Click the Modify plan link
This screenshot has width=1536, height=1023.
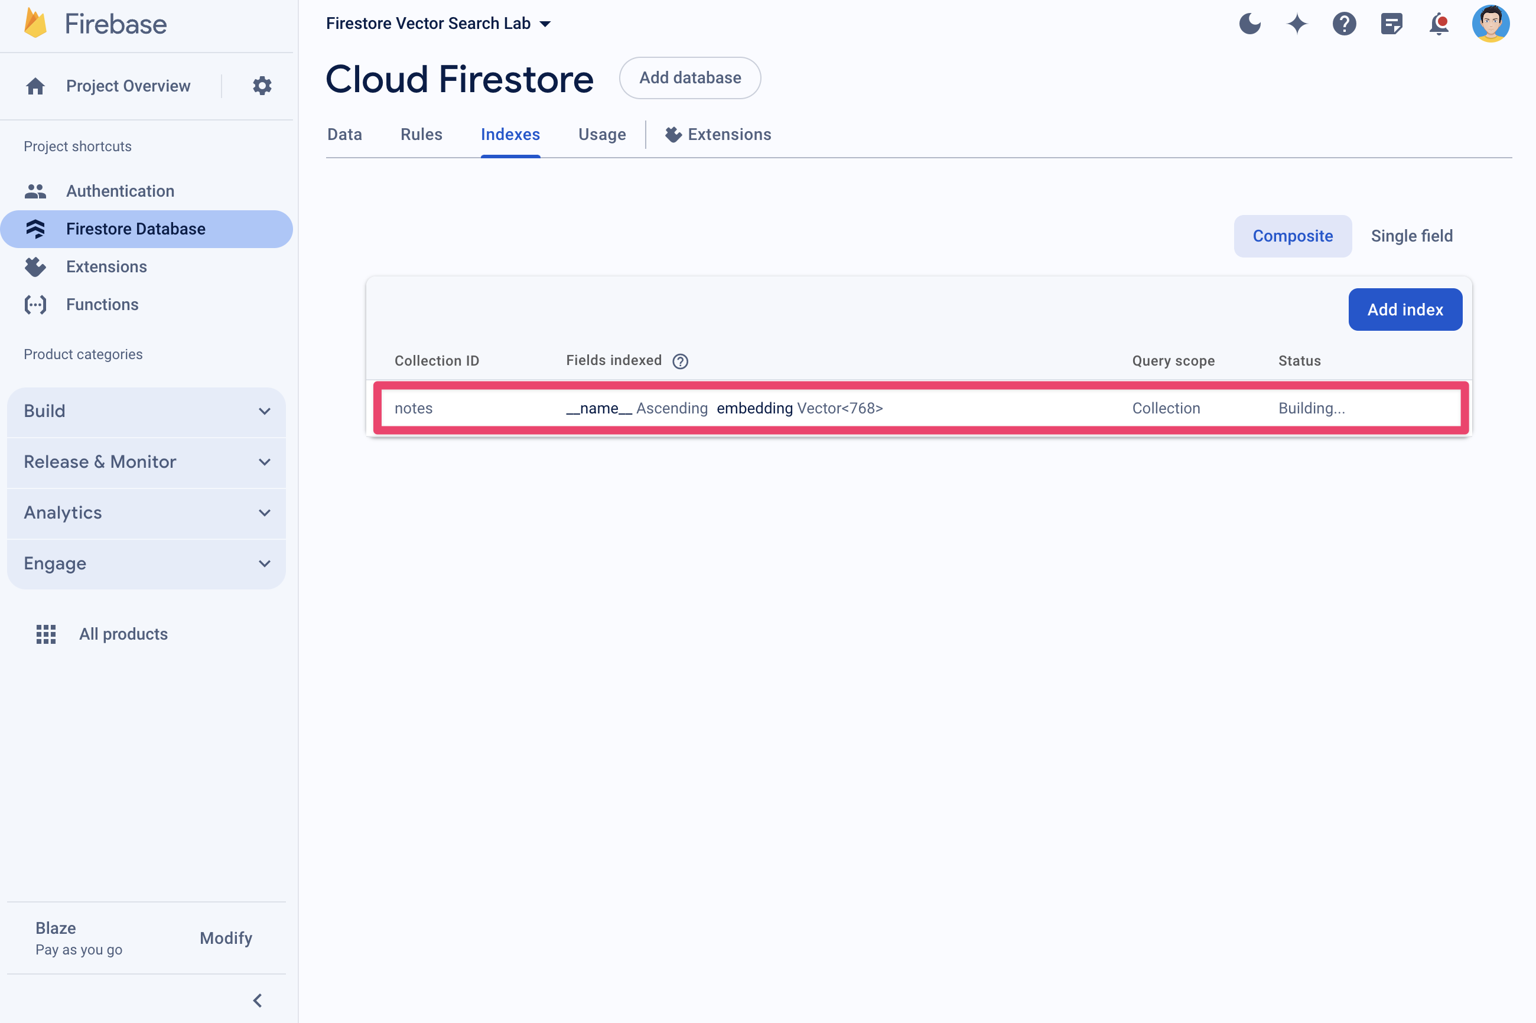pyautogui.click(x=224, y=937)
